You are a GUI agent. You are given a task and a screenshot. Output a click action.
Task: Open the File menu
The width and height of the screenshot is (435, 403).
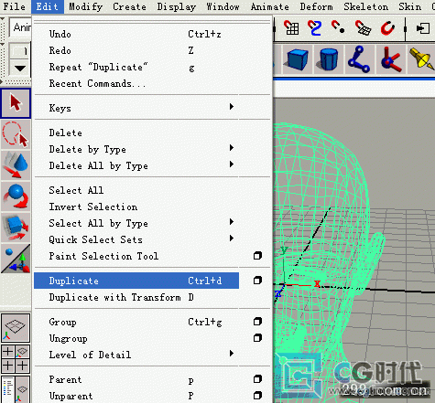(x=14, y=6)
